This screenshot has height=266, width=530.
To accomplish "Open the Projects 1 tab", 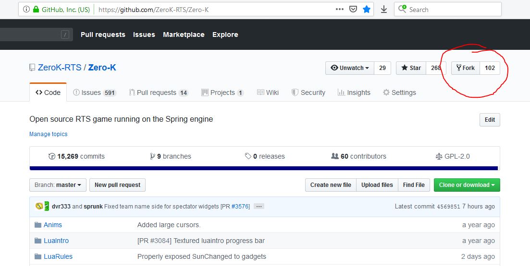I will coord(222,93).
